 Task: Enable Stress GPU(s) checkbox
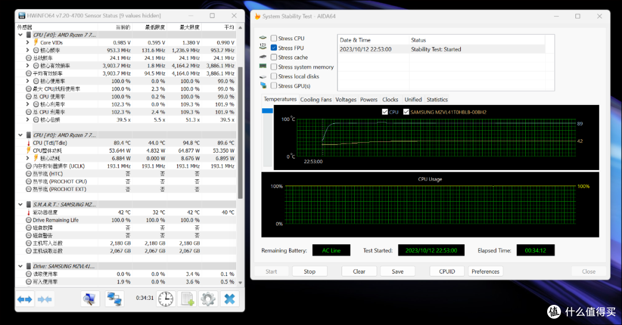pyautogui.click(x=274, y=86)
